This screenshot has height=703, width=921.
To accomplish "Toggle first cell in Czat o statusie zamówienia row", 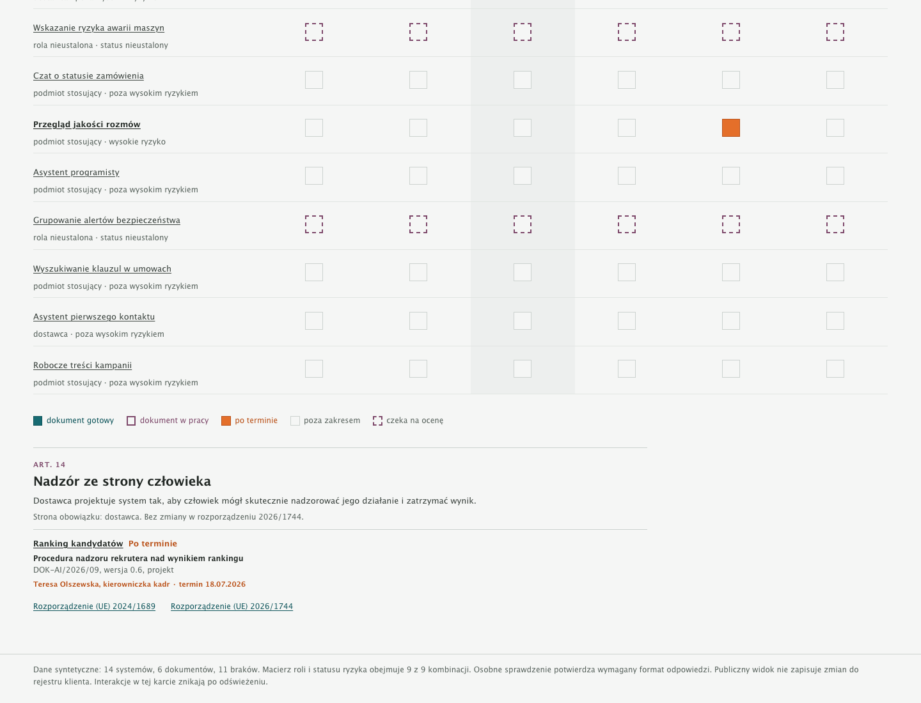I will tap(314, 80).
